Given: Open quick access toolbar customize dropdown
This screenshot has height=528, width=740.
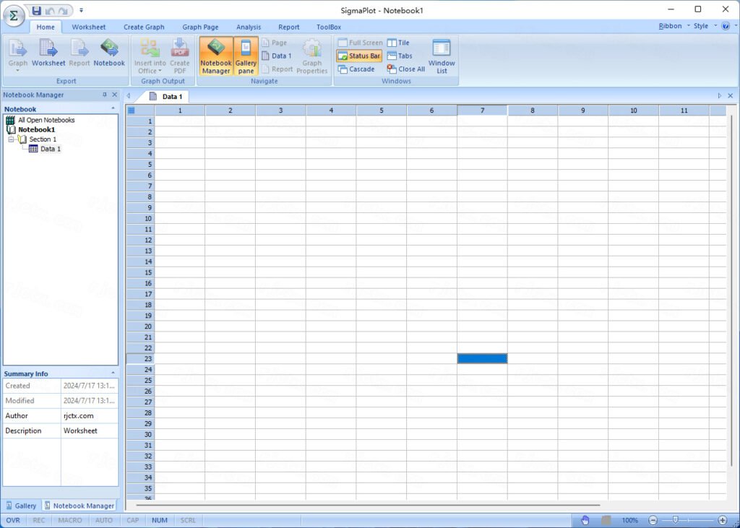Looking at the screenshot, I should [x=81, y=10].
